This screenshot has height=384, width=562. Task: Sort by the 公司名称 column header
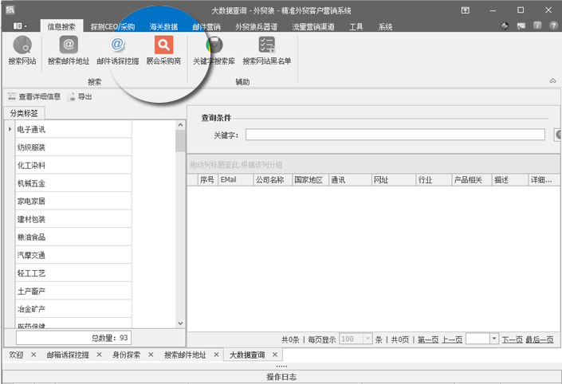270,180
